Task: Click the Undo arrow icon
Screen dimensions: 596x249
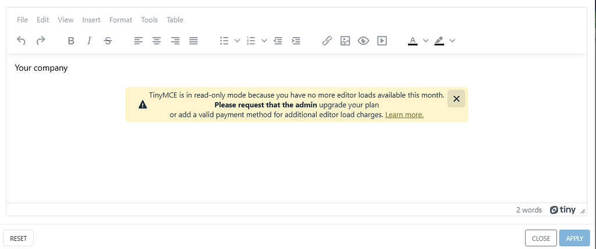Action: pos(22,41)
